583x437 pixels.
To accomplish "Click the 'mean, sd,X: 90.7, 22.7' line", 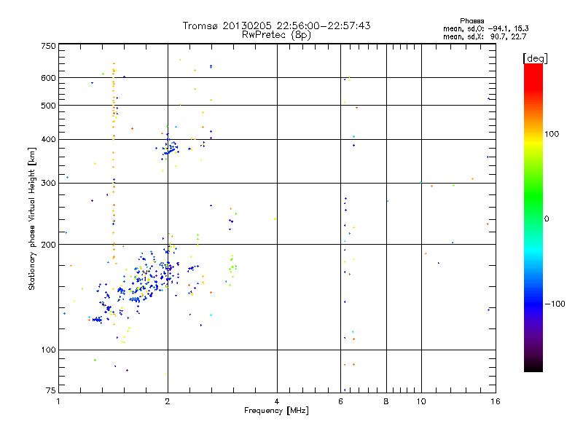I will tap(485, 36).
